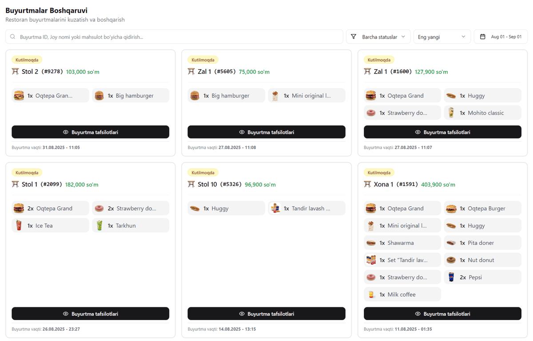This screenshot has height=341, width=533.
Task: Click the Tarkhun green drink icon
Action: click(99, 226)
